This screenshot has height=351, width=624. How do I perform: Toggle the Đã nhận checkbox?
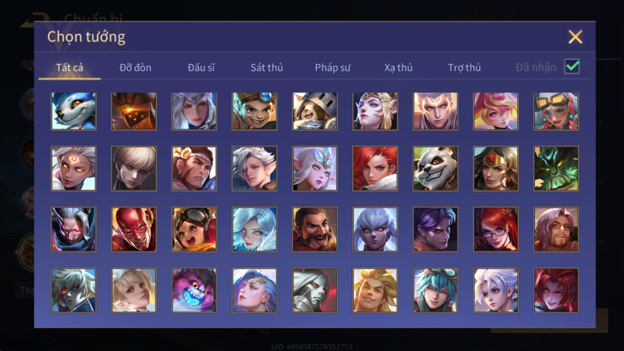[572, 66]
